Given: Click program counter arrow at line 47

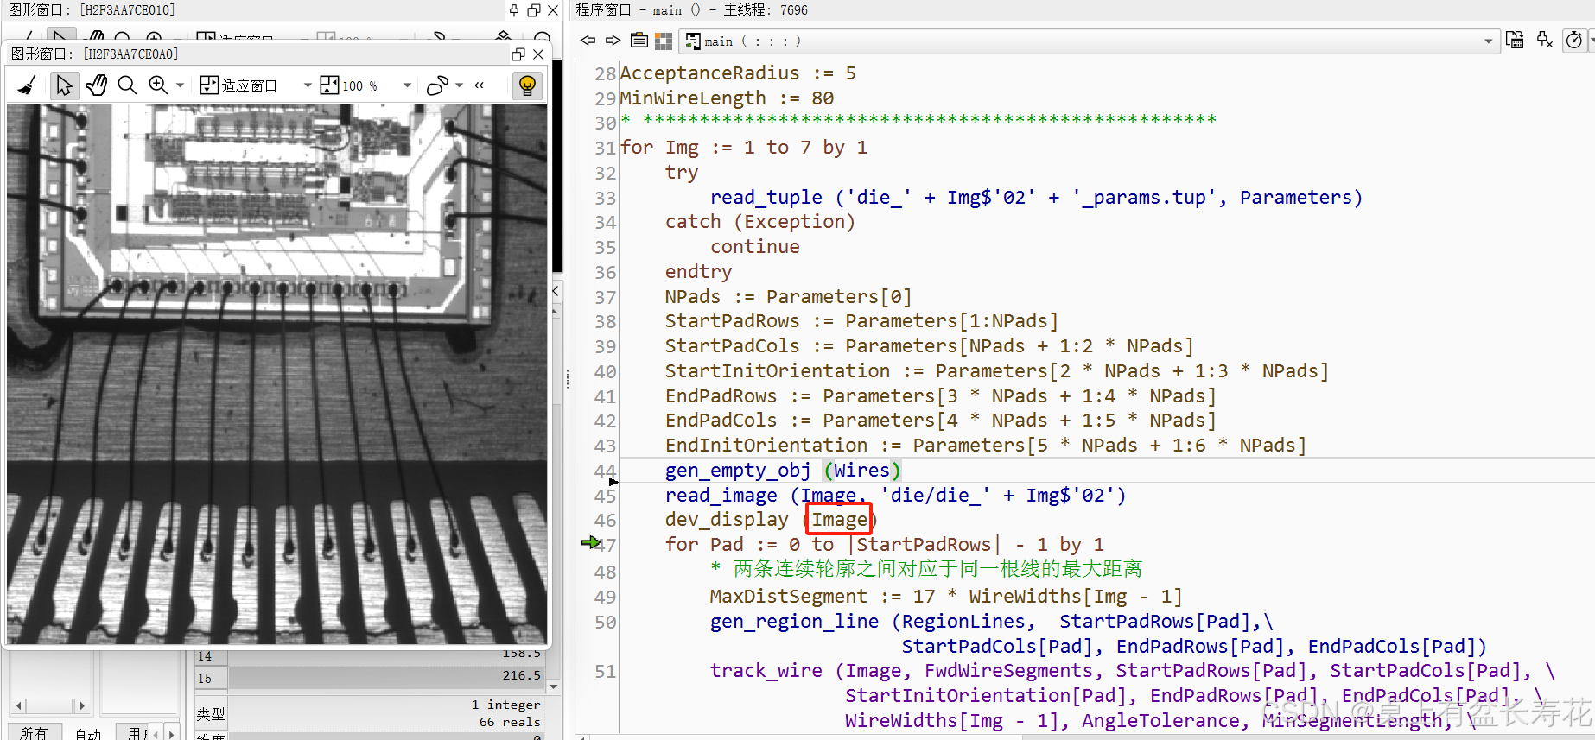Looking at the screenshot, I should tap(591, 542).
